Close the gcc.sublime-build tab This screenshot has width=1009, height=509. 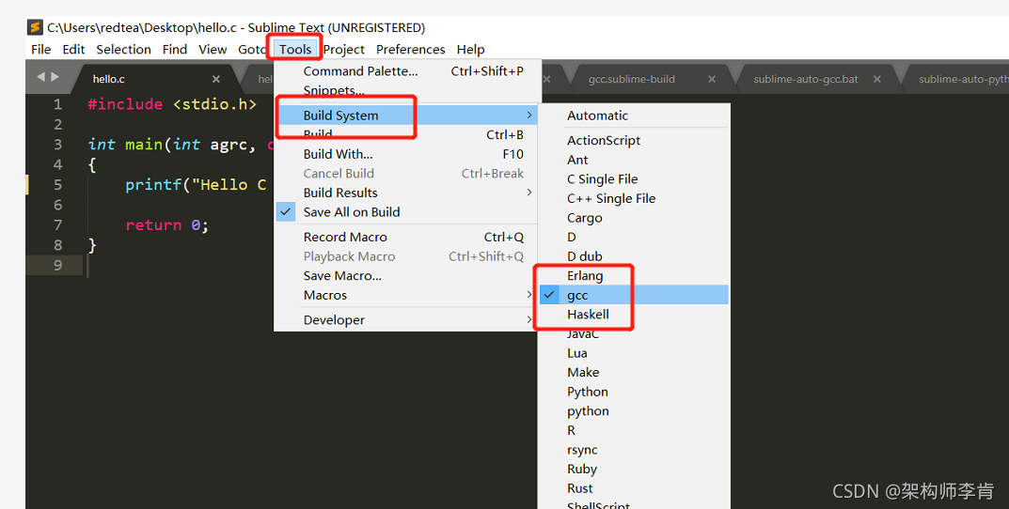coord(712,80)
